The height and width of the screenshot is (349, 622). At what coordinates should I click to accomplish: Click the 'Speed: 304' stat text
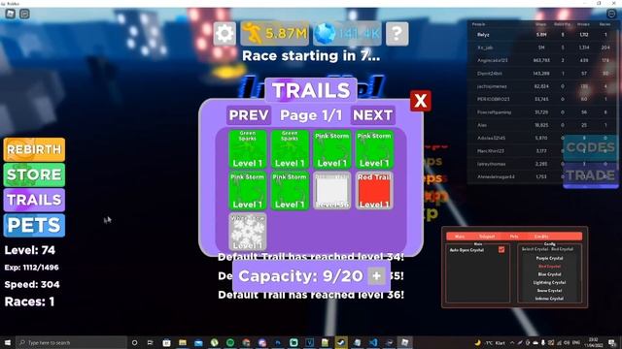point(32,284)
